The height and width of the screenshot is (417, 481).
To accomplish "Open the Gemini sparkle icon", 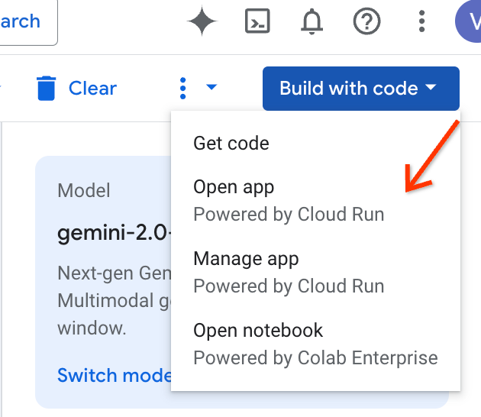I will tap(202, 21).
